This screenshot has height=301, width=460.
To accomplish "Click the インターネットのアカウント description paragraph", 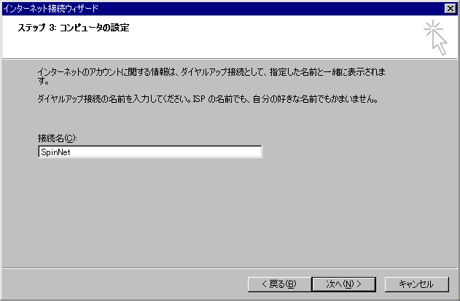I will tap(211, 76).
